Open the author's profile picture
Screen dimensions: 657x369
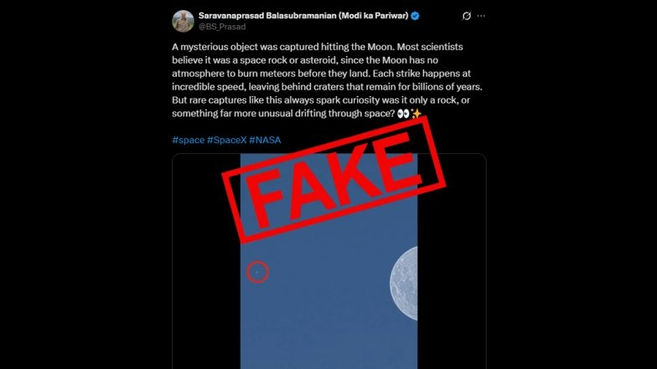pos(184,21)
